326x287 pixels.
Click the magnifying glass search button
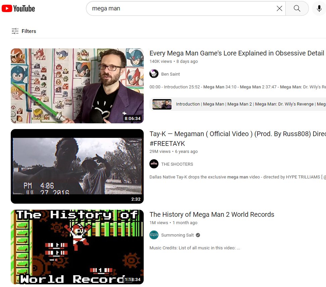[297, 8]
